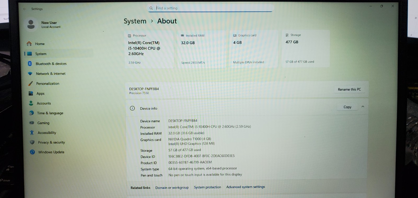
Task: Click the Personalization paintbrush icon
Action: point(31,83)
